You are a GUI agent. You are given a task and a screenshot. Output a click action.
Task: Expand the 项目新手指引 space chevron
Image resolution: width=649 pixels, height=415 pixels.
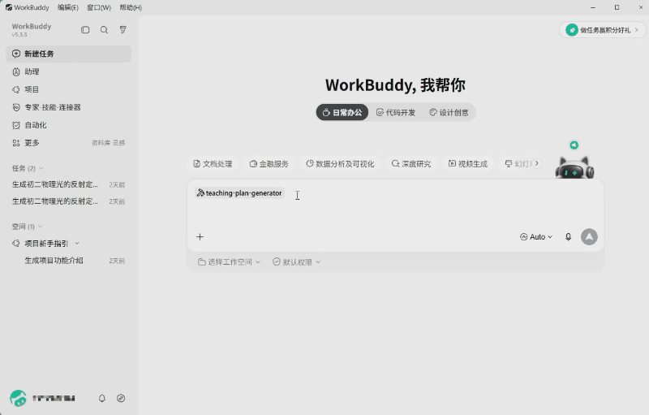point(77,244)
